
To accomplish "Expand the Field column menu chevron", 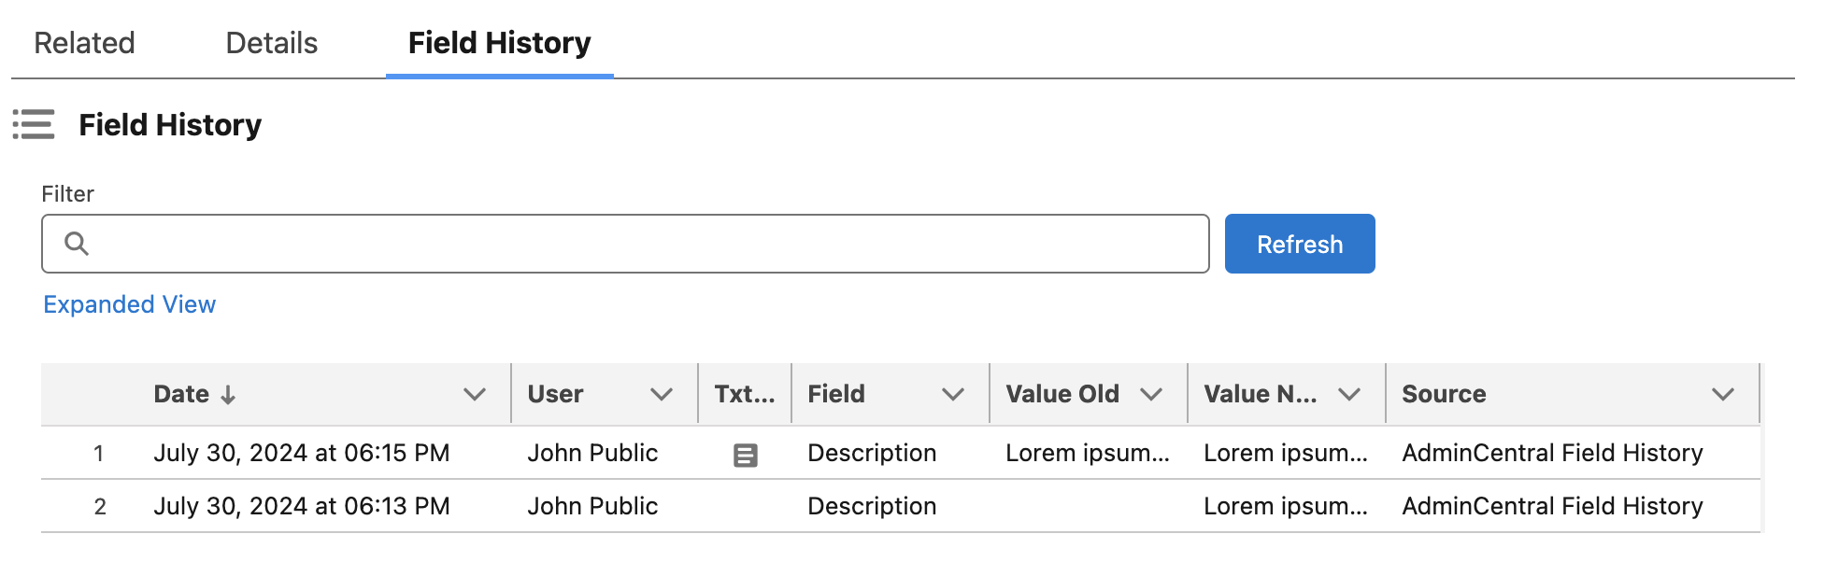I will tap(953, 394).
